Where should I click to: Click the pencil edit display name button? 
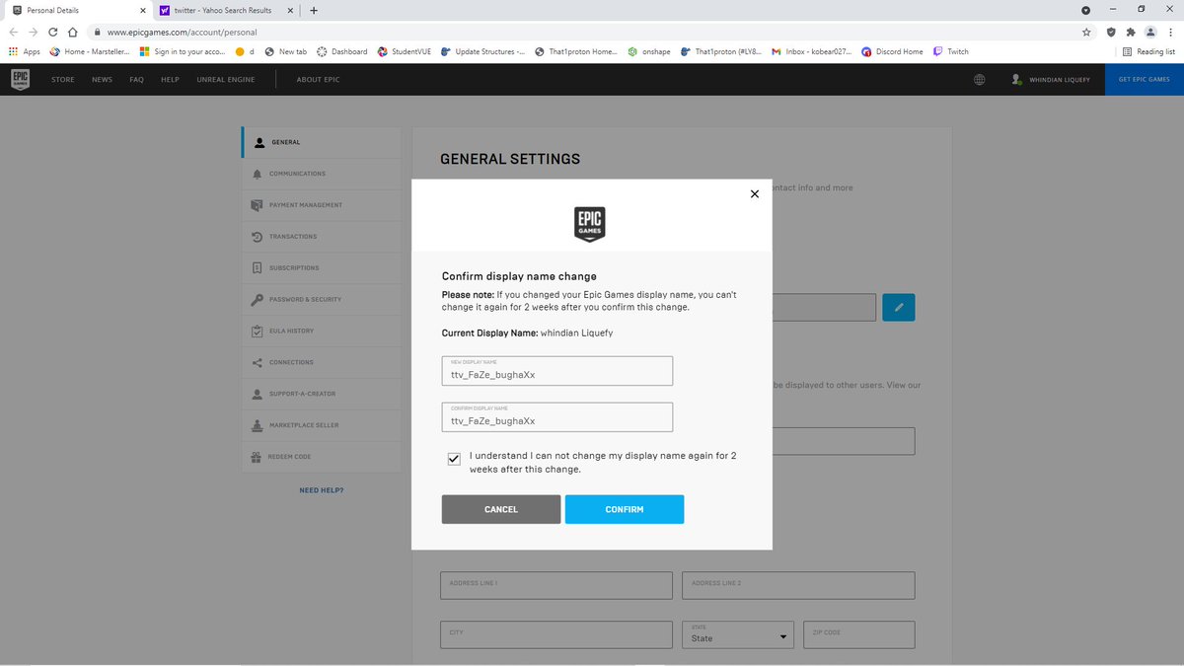tap(899, 307)
